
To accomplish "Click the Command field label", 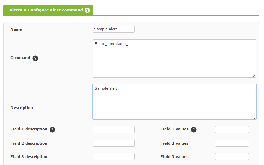I will 20,58.
